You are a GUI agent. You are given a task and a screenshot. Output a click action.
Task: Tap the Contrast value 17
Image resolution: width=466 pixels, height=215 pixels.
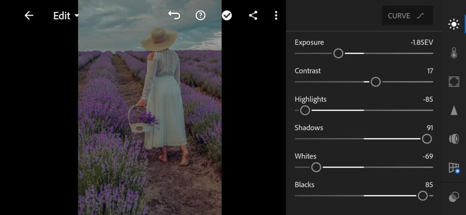click(x=430, y=71)
